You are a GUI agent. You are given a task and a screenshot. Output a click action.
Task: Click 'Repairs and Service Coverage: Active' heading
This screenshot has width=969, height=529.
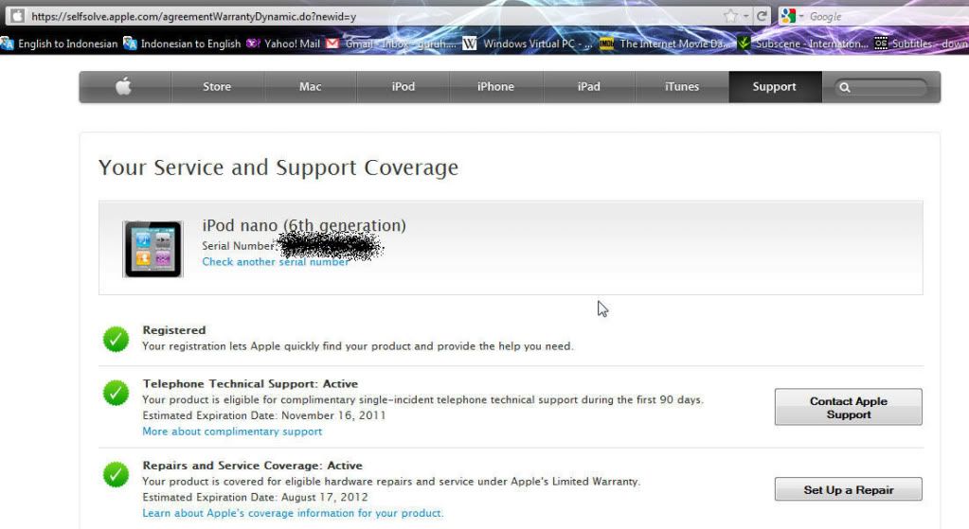pos(253,466)
